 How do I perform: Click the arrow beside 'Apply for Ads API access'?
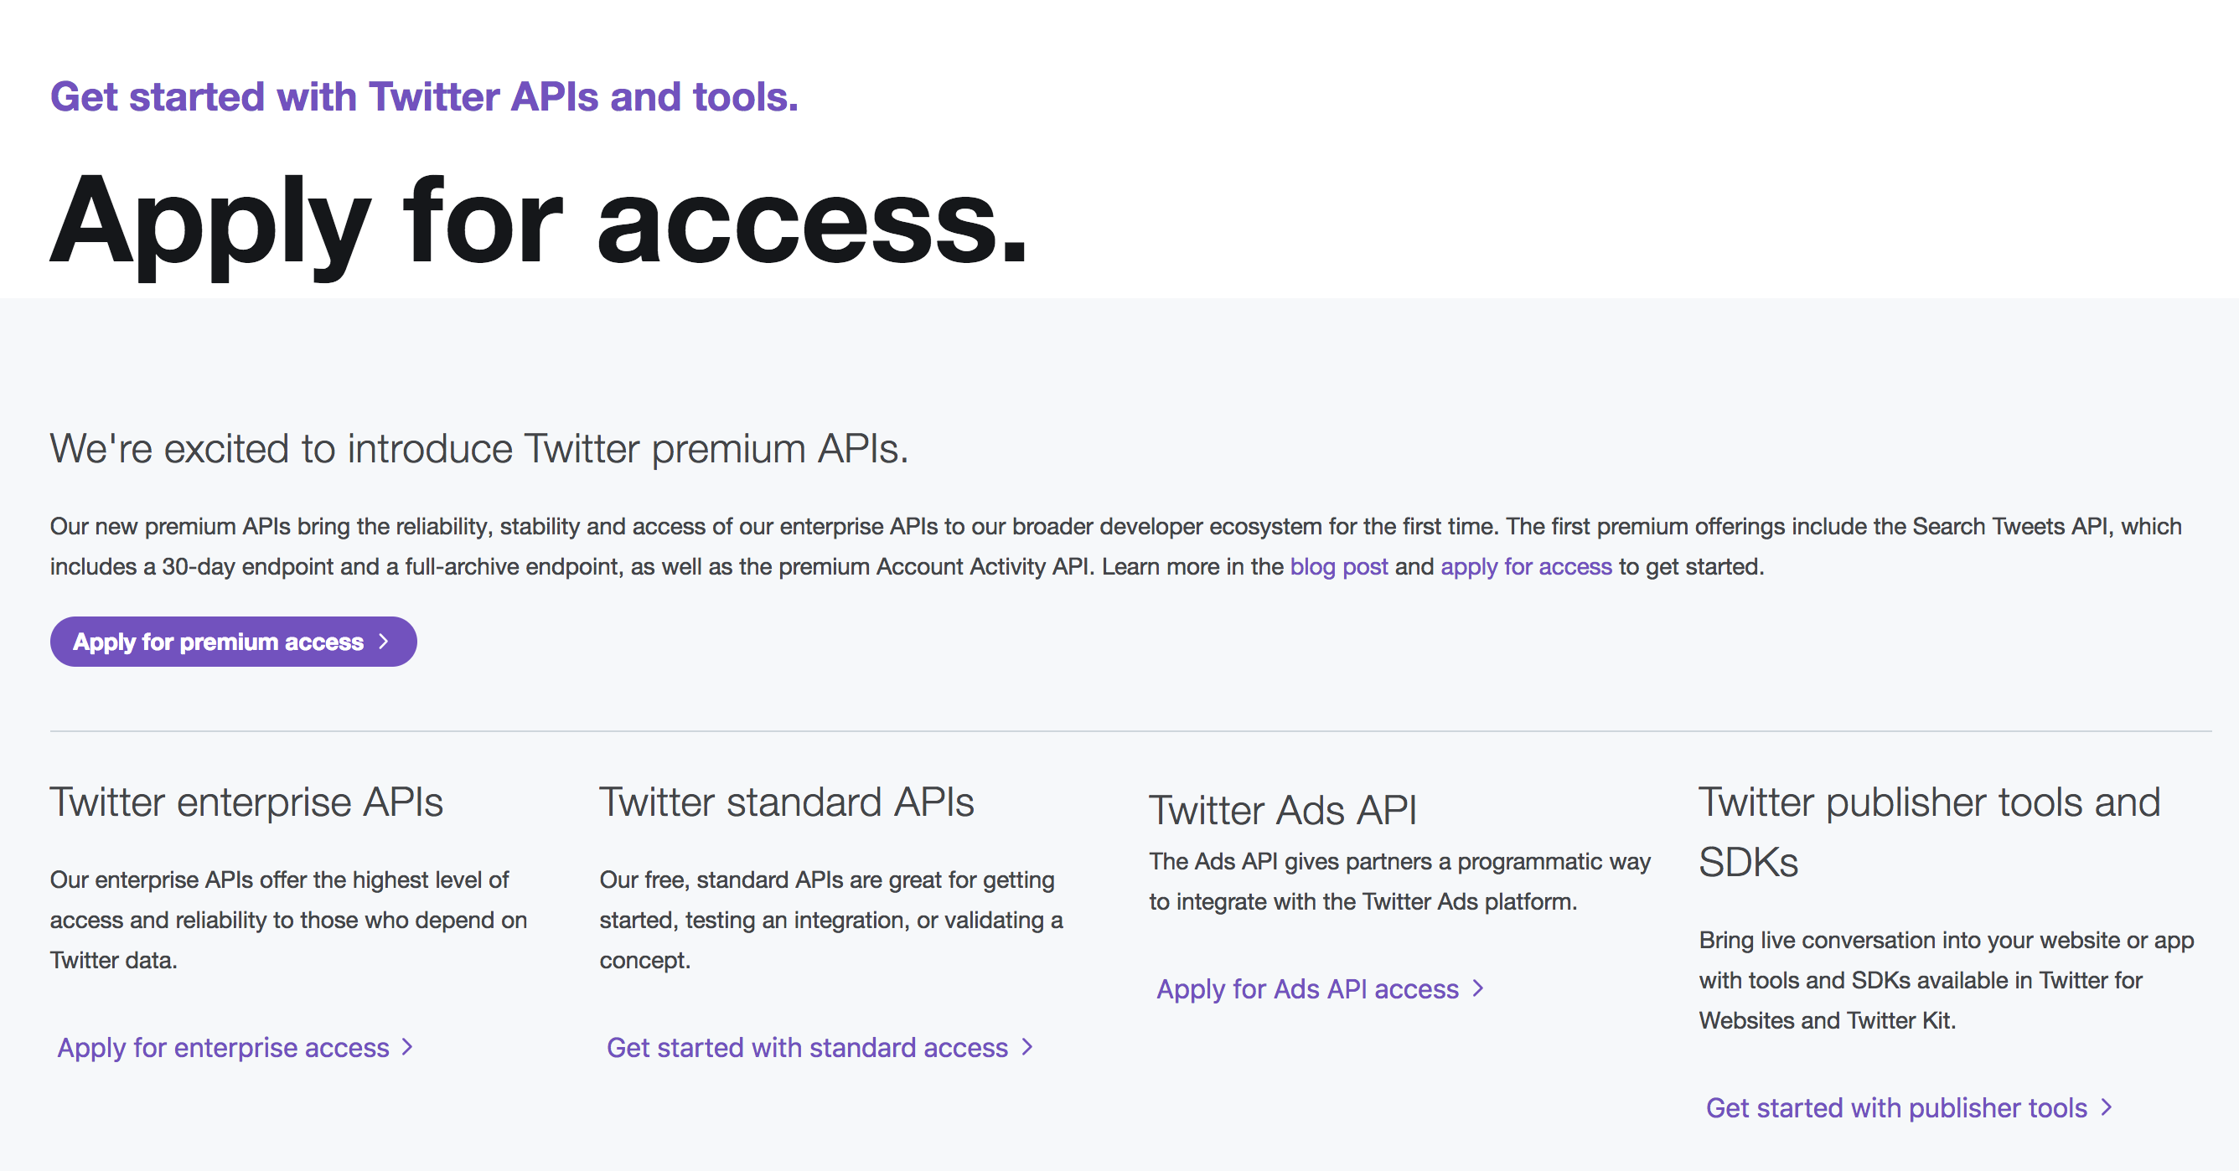click(1477, 988)
